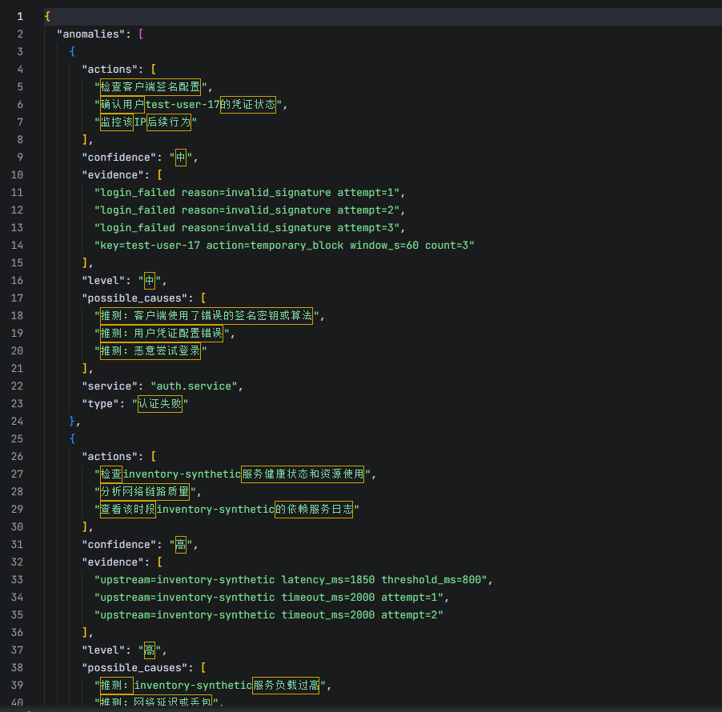Click the "认证失败" value
The width and height of the screenshot is (722, 712).
(x=160, y=404)
